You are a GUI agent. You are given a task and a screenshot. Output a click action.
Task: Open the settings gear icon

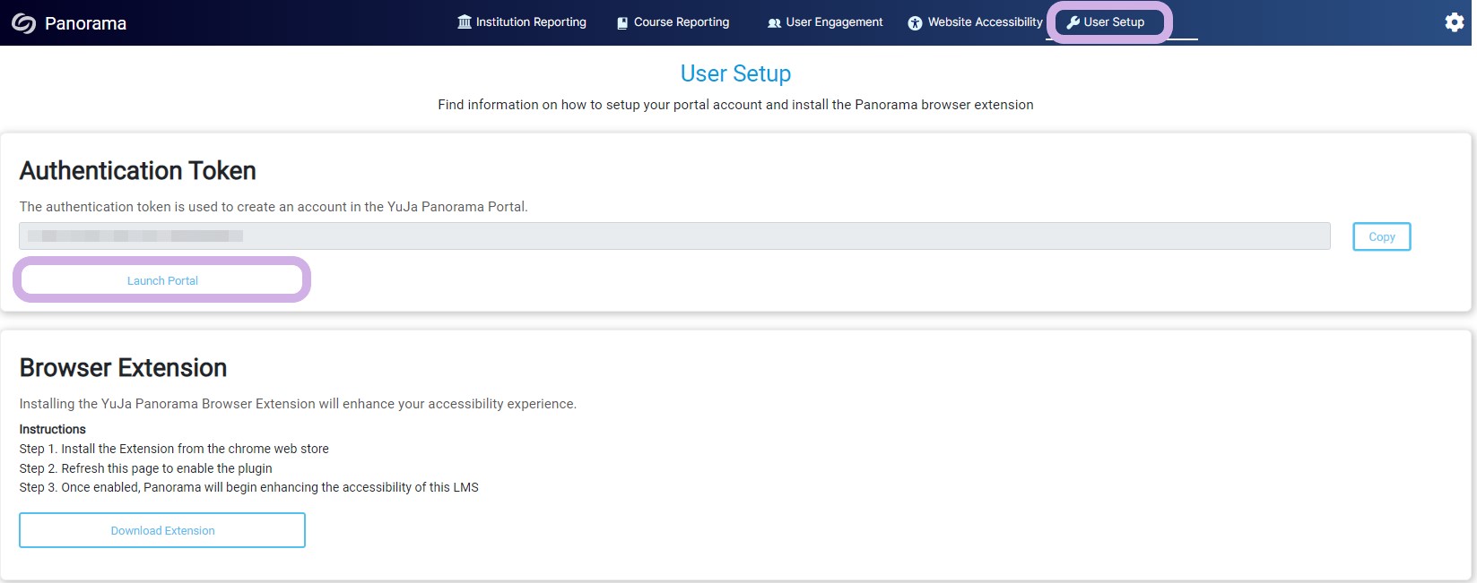pos(1455,22)
